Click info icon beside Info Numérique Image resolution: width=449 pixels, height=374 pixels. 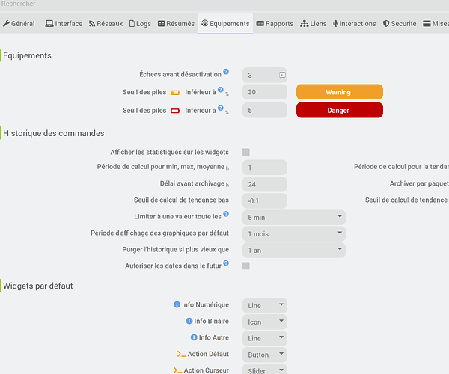point(177,305)
